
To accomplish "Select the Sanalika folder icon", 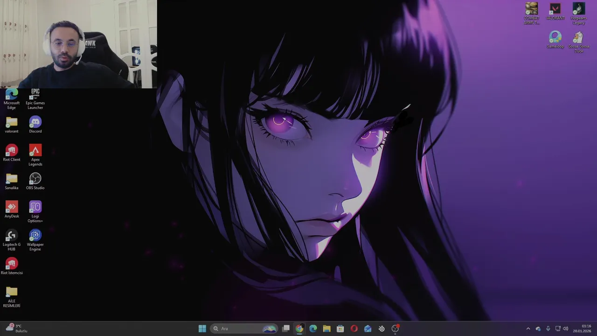I will [x=12, y=182].
